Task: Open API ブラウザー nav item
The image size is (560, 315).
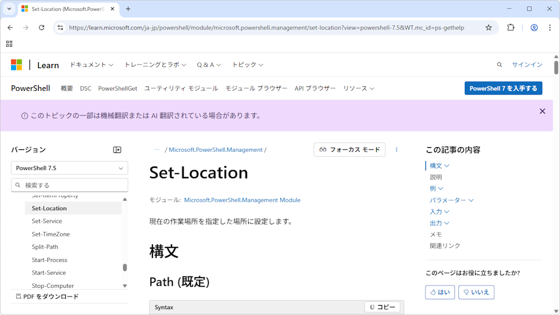Action: pyautogui.click(x=315, y=88)
